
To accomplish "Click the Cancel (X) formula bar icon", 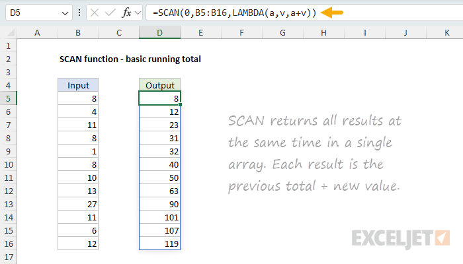I will [x=94, y=13].
